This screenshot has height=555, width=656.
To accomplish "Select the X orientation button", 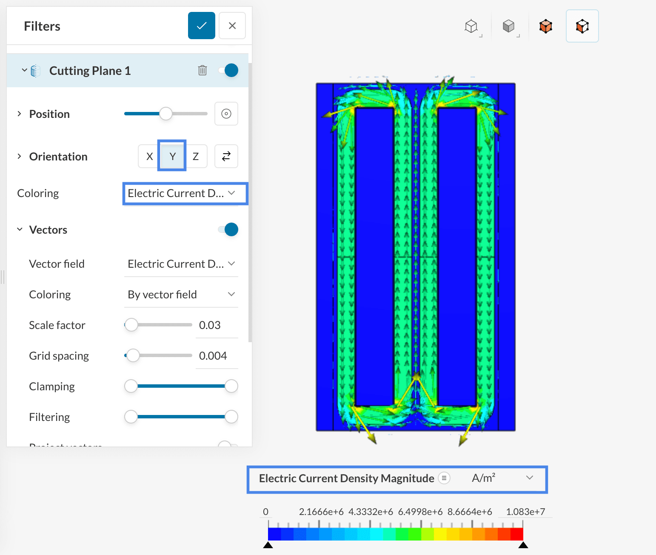I will tap(148, 156).
